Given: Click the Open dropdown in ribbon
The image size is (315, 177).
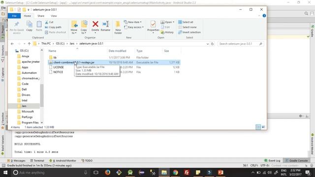Looking at the screenshot, I should click(167, 22).
